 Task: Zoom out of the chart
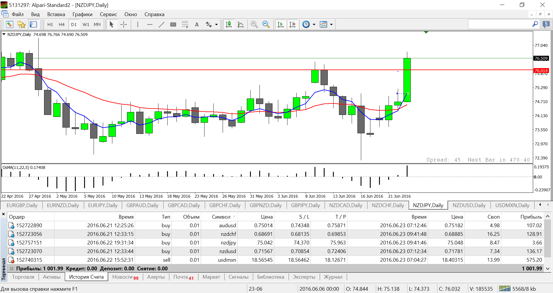click(266, 24)
